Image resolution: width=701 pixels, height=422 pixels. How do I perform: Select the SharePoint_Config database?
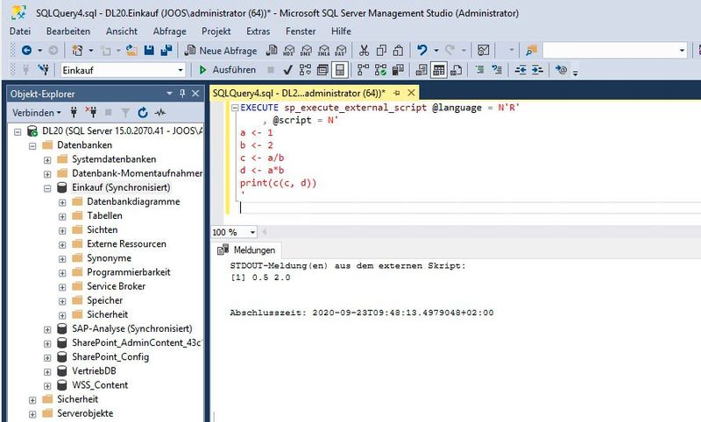pos(110,357)
